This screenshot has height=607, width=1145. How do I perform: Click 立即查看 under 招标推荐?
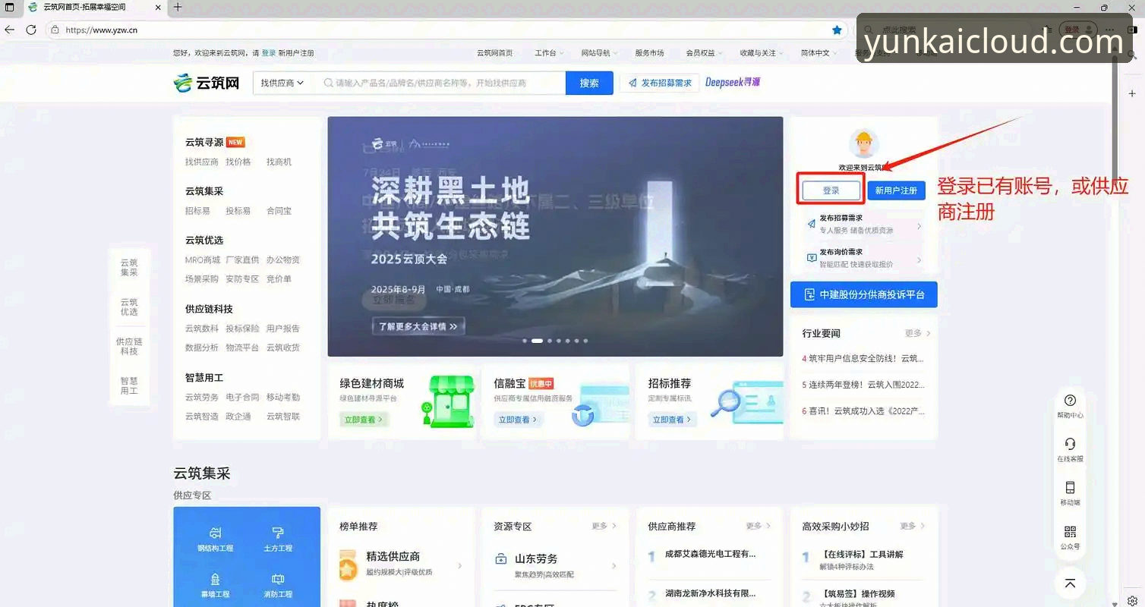(x=672, y=420)
